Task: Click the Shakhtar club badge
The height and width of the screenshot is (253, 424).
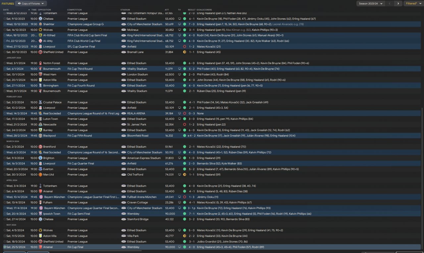Action: pos(40,24)
